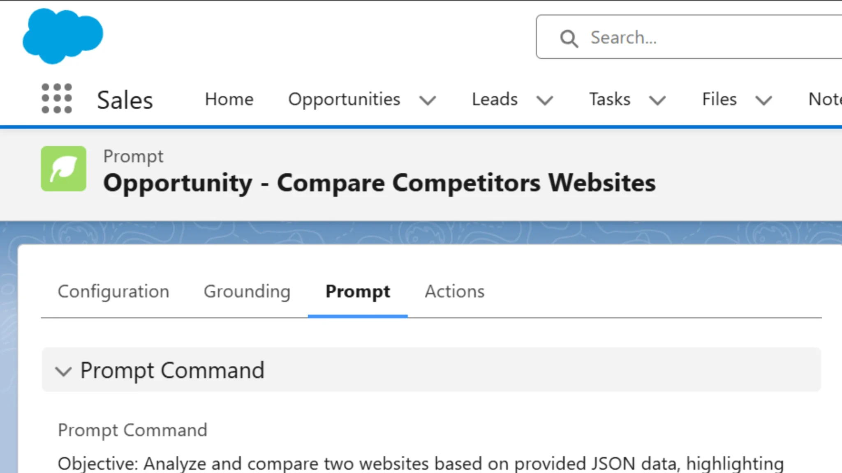Viewport: 842px width, 473px height.
Task: Open the Opportunities dropdown chevron
Action: (428, 100)
